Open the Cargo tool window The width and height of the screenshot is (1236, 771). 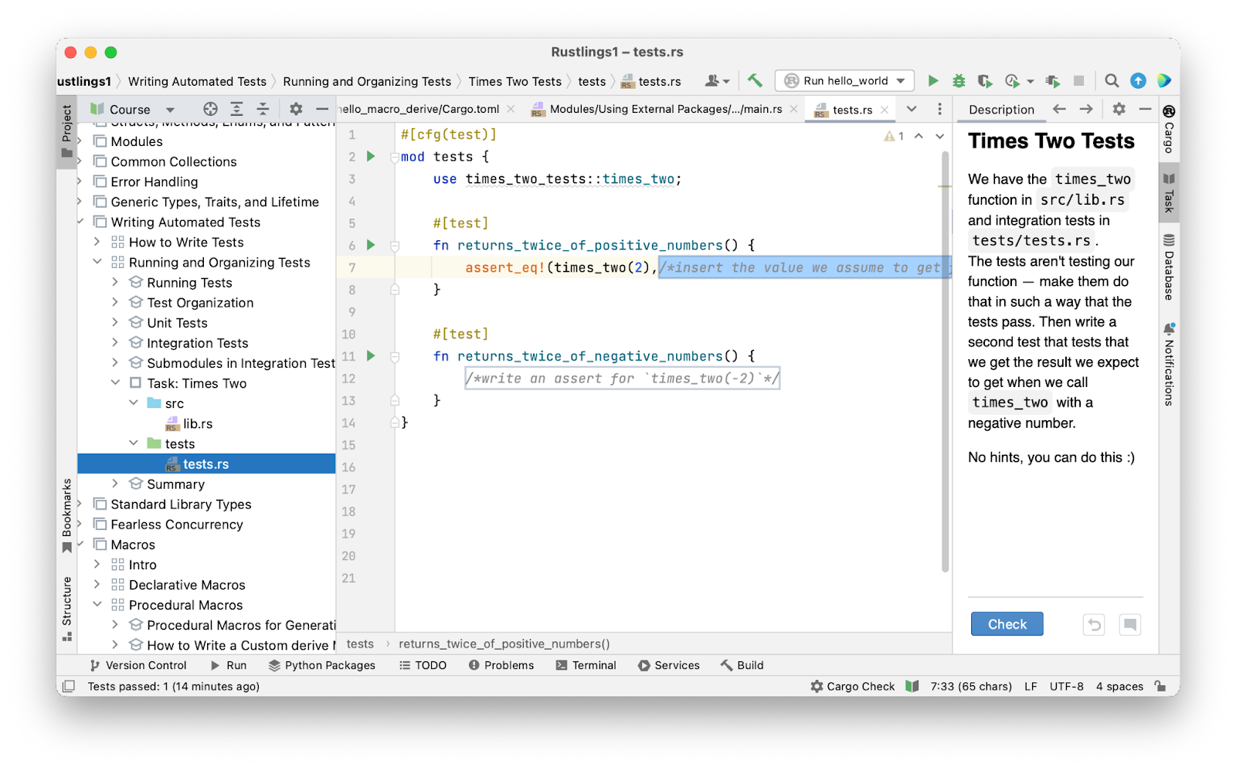coord(1169,130)
